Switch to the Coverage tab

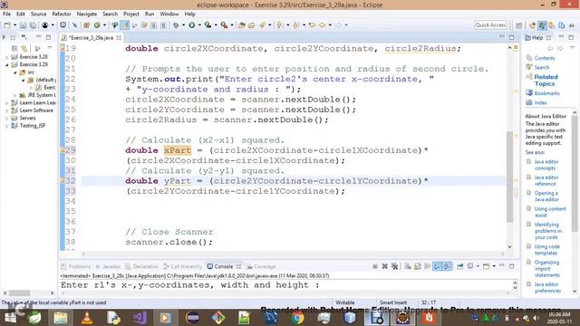pos(261,266)
